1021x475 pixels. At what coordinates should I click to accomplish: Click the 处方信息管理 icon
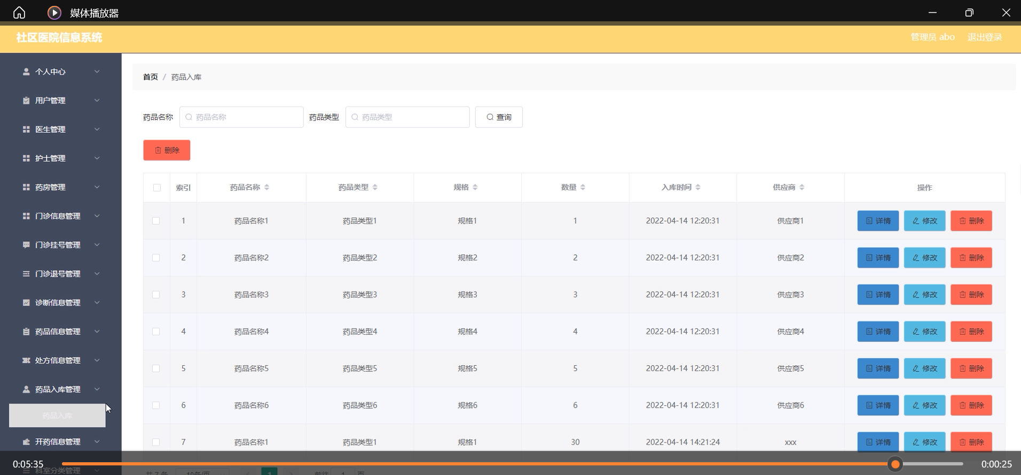[26, 360]
